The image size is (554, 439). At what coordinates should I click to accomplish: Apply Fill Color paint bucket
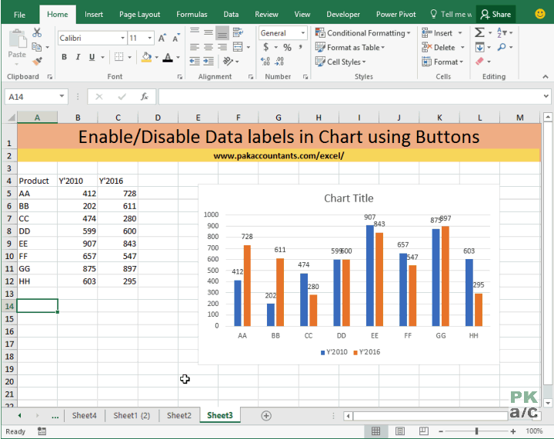146,57
